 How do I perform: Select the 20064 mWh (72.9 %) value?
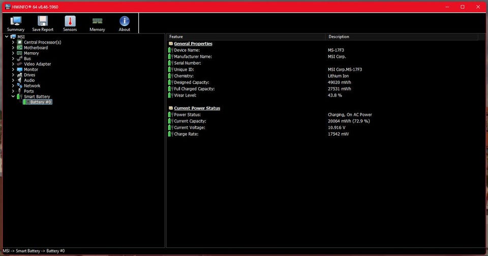pos(349,121)
